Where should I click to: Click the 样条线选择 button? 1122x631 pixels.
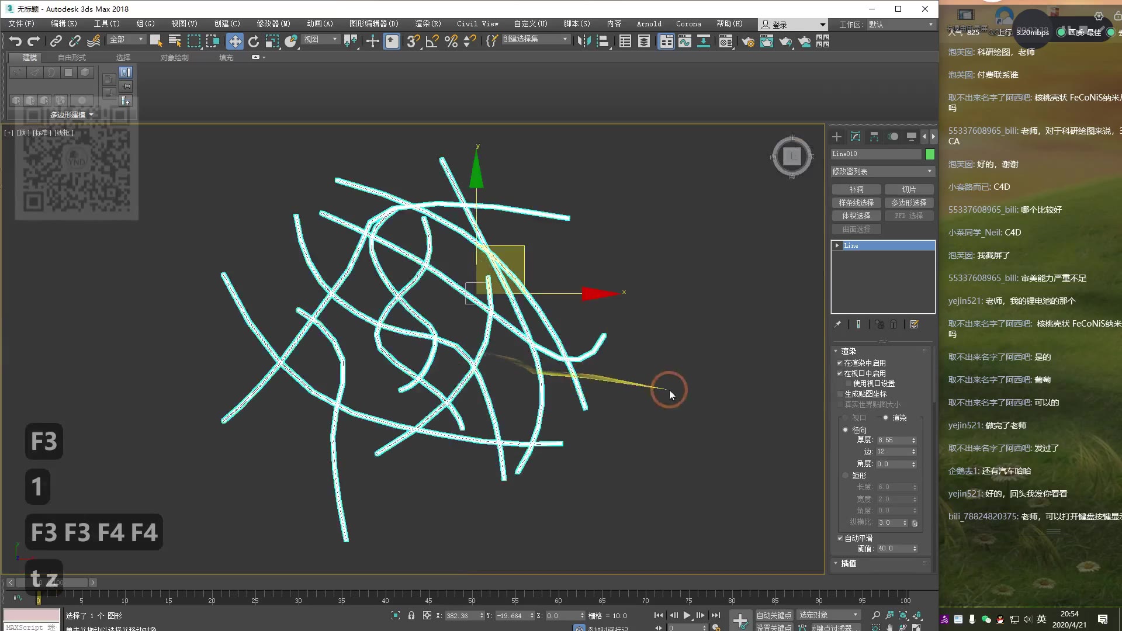(856, 203)
